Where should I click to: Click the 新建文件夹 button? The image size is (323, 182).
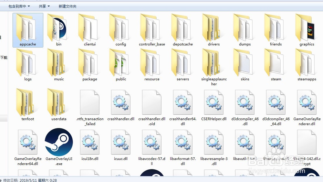tap(68, 6)
